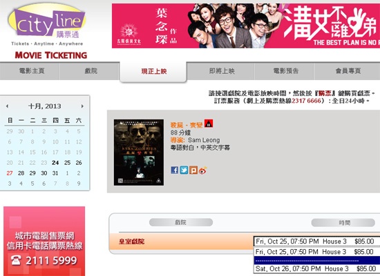Share the movie on Twitter
380x276 pixels.
(184, 170)
